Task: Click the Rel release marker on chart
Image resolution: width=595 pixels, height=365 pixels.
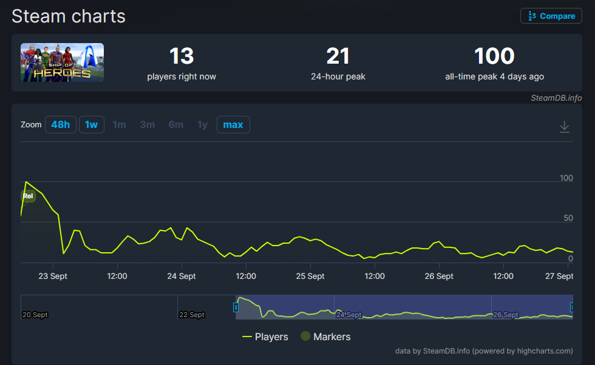Action: pos(28,196)
